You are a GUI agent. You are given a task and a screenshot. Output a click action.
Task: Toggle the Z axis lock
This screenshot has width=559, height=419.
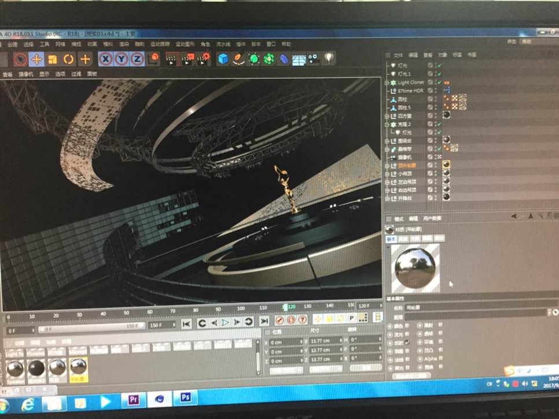pyautogui.click(x=137, y=59)
